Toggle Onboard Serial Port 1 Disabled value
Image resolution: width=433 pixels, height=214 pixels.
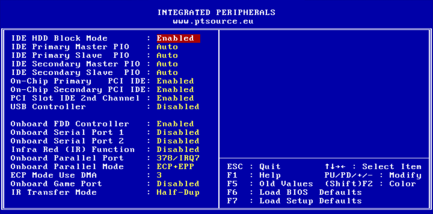pos(178,132)
